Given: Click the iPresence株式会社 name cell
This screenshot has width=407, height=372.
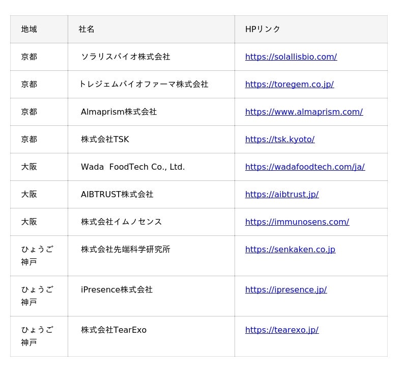Looking at the screenshot, I should [x=117, y=289].
